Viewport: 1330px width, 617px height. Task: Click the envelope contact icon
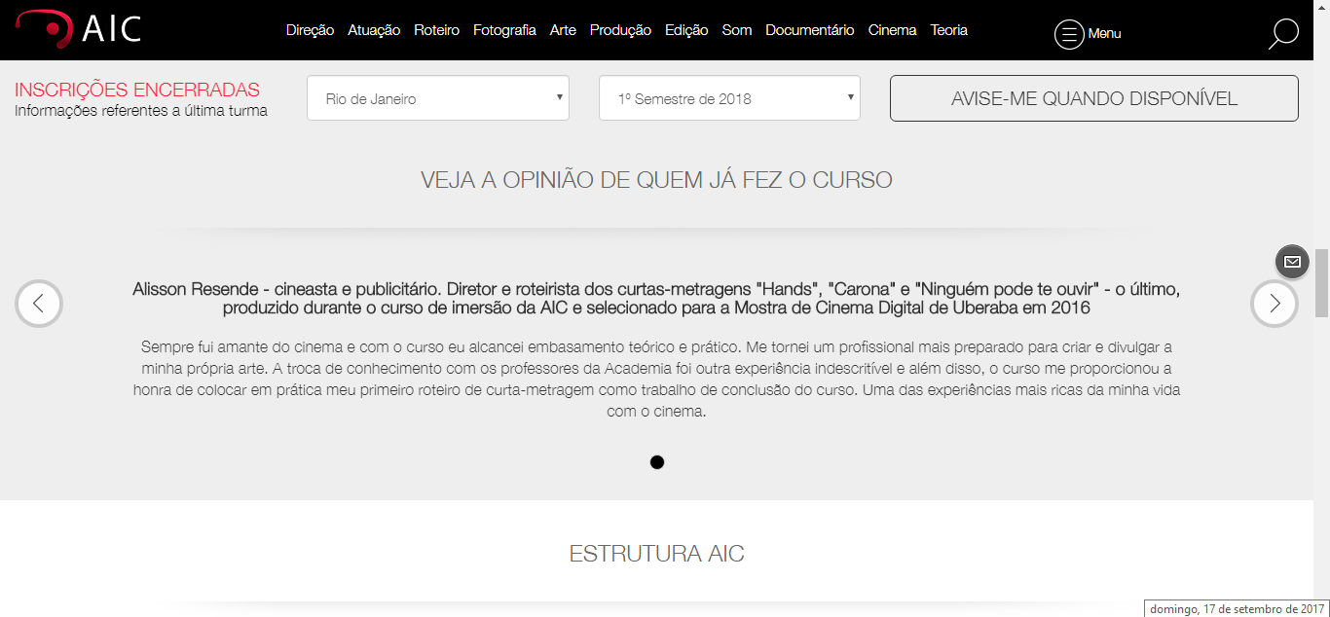pyautogui.click(x=1292, y=261)
